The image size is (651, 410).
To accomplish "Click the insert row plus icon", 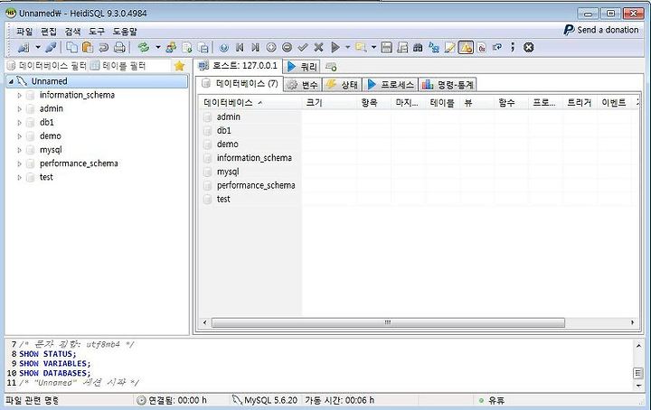I will pos(271,47).
